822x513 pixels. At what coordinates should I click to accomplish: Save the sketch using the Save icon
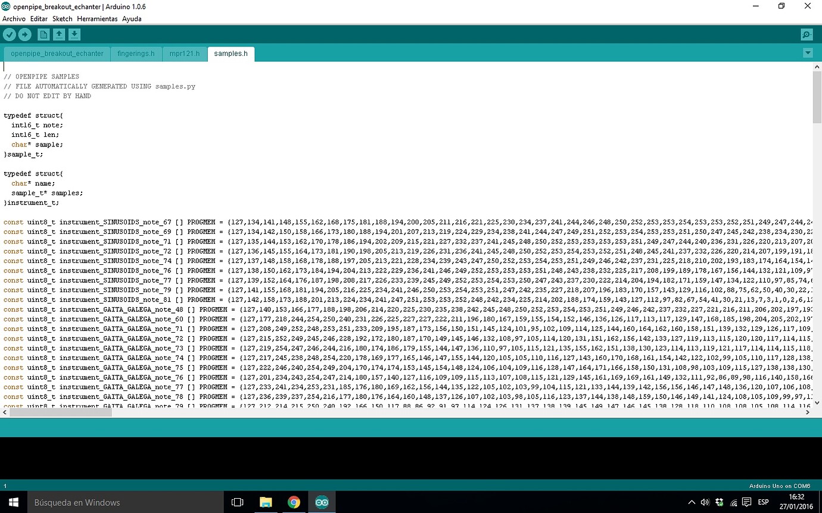74,34
